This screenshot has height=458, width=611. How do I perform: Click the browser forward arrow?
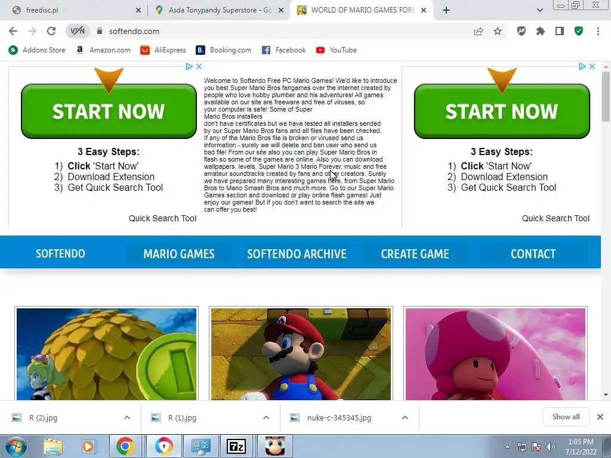tap(32, 31)
